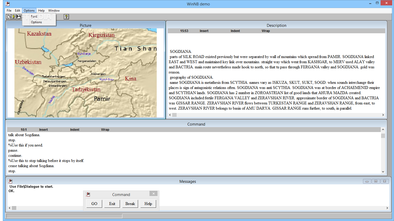394x221 pixels.
Task: Click the status bar progress field at bottom
Action: point(64,216)
